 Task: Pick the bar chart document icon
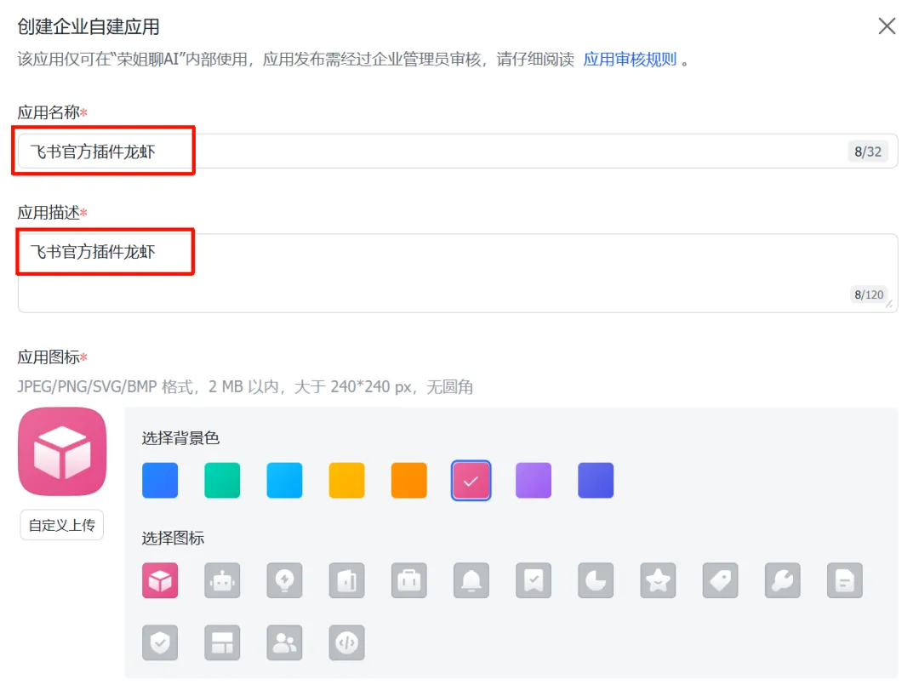[x=347, y=580]
